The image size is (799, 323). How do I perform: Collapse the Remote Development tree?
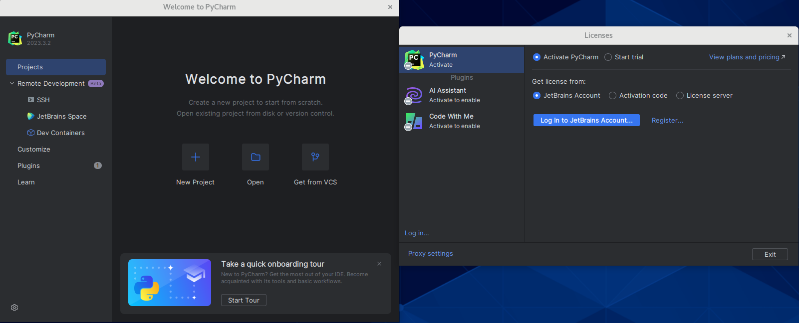click(12, 83)
